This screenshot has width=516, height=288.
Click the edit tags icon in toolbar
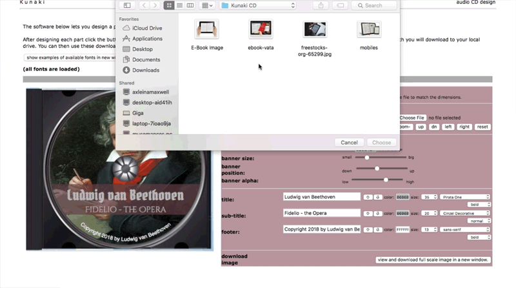340,5
